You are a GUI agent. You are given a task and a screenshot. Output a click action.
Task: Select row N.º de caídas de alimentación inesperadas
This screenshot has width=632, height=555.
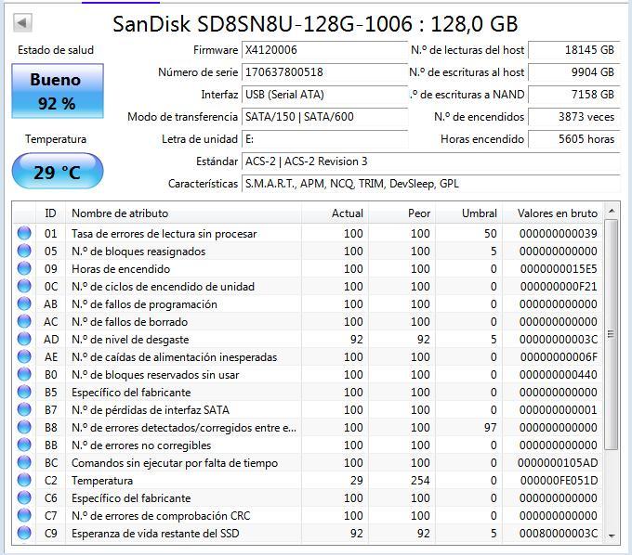[x=309, y=357]
